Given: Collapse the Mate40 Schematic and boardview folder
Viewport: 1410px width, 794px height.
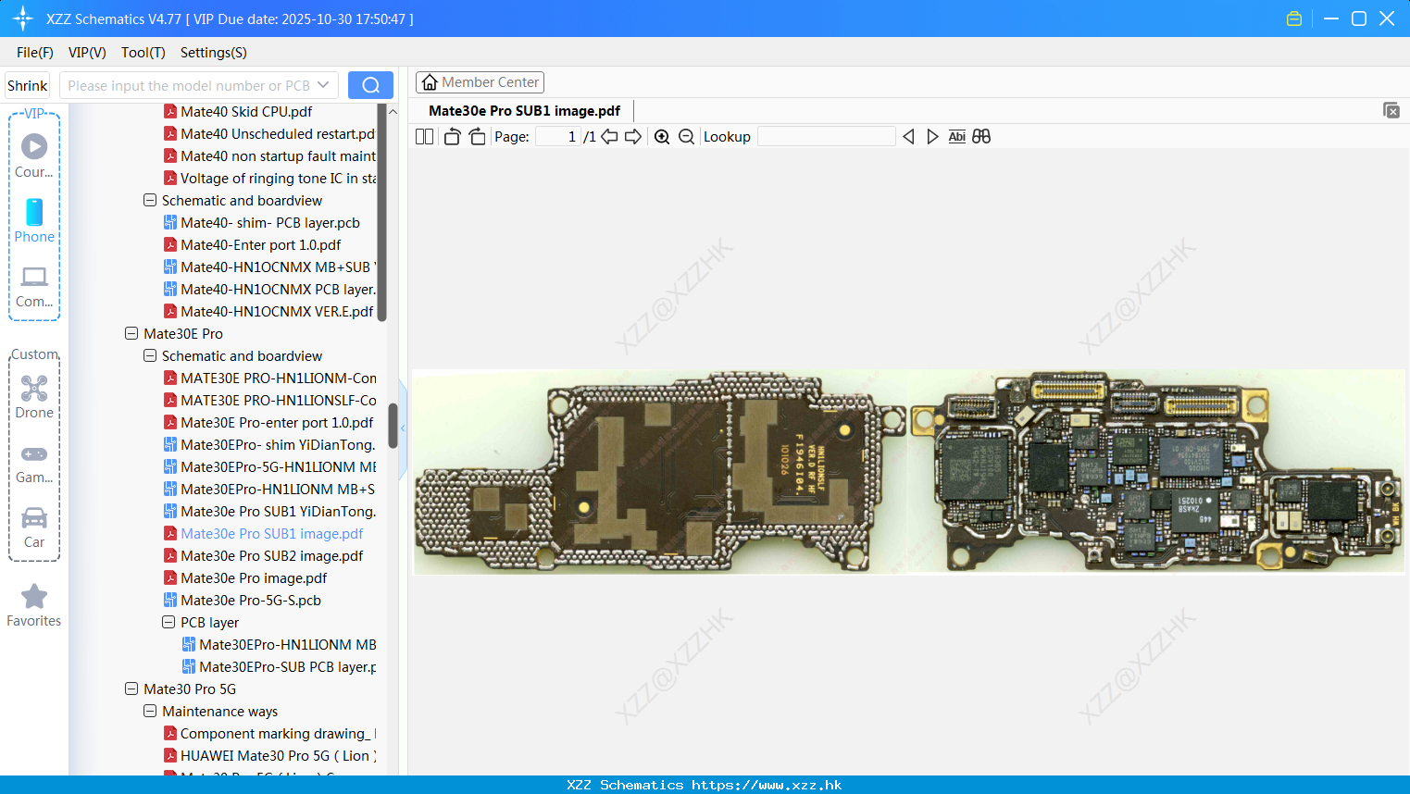Looking at the screenshot, I should 150,200.
